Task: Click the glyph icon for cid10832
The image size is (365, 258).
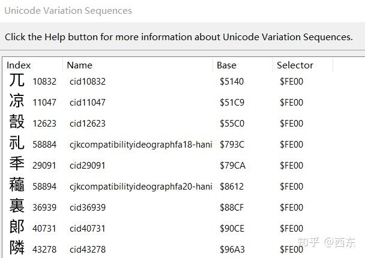Action: [x=17, y=80]
